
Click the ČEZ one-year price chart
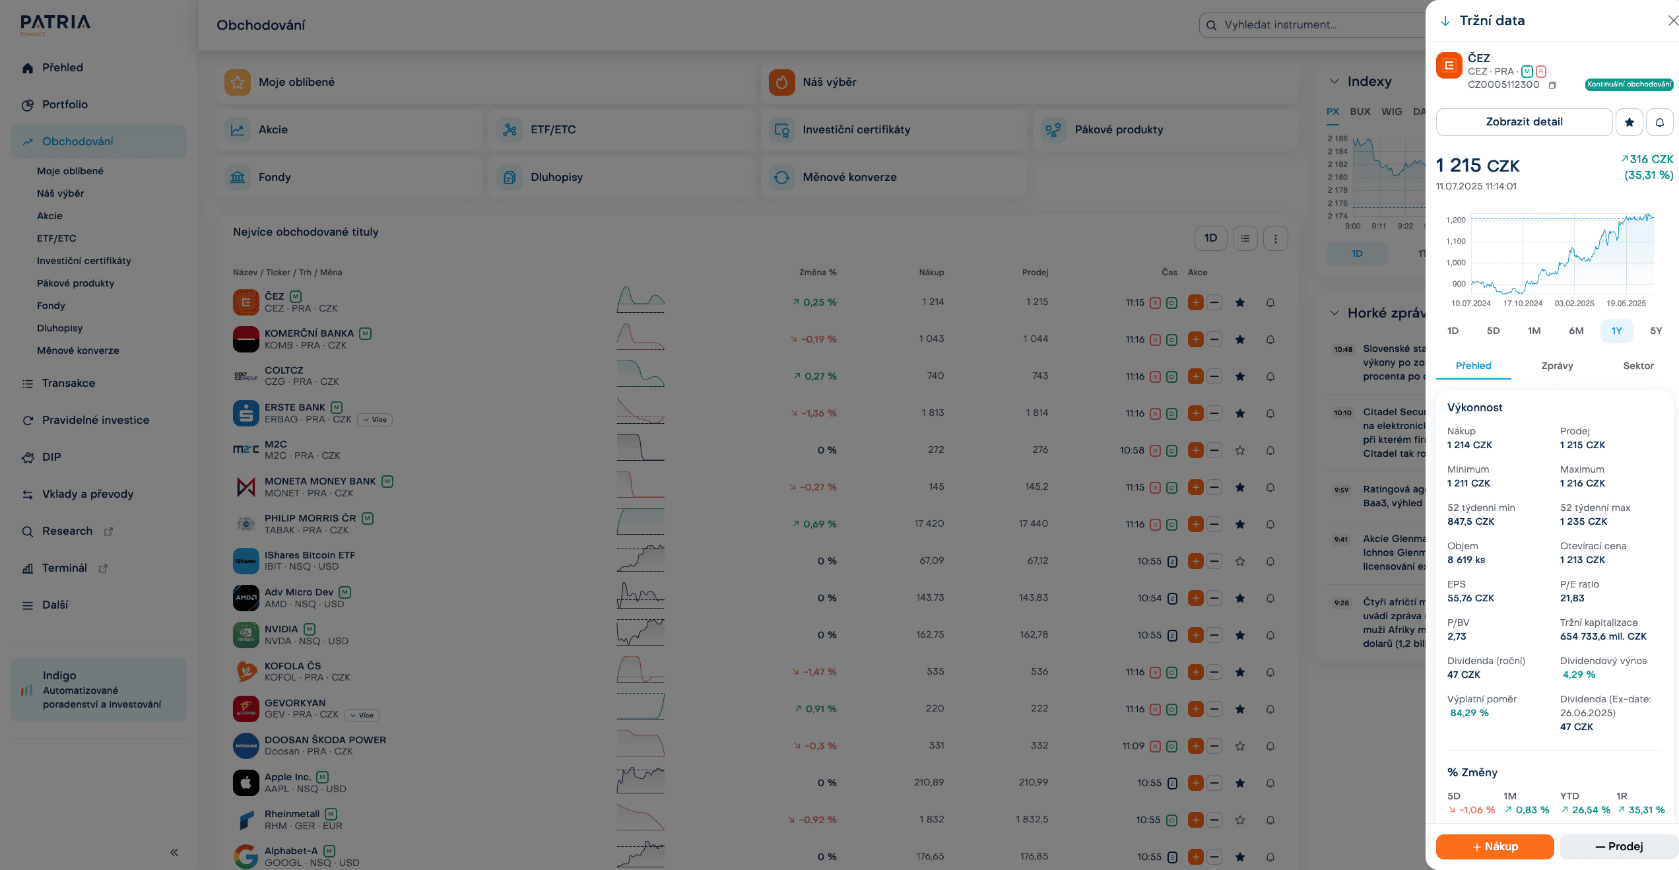click(1562, 254)
